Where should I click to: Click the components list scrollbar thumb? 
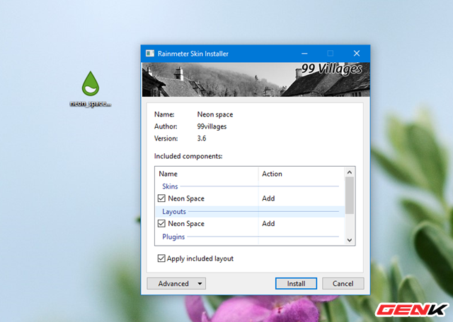coord(350,196)
